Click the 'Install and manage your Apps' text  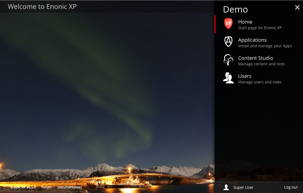[x=265, y=46]
